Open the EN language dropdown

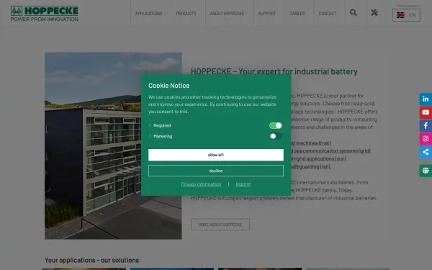[406, 15]
